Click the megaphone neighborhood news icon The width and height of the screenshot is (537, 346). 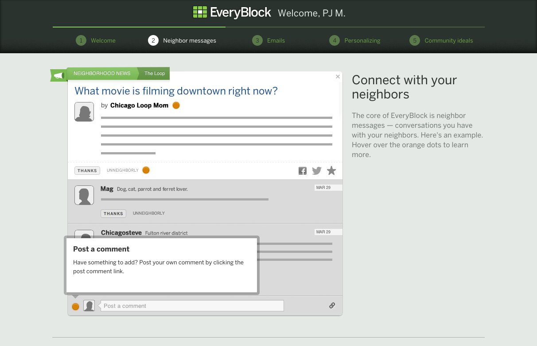click(58, 76)
